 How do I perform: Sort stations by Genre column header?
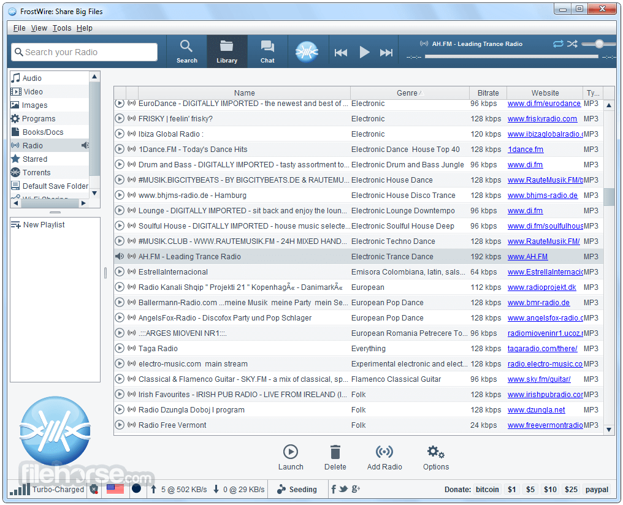coord(410,93)
